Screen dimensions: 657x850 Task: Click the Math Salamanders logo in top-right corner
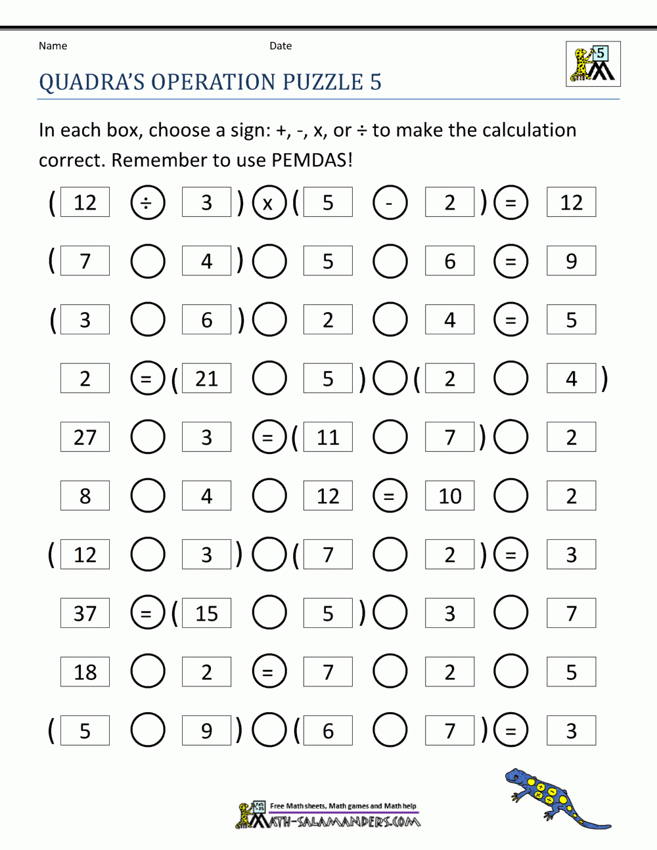pyautogui.click(x=593, y=64)
